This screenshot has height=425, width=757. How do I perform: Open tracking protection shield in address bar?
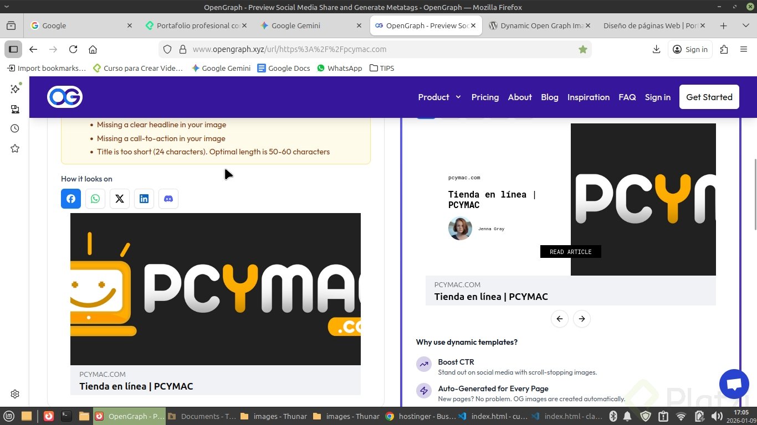coord(167,49)
